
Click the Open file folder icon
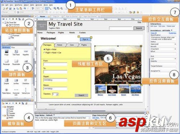pyautogui.click(x=7, y=9)
